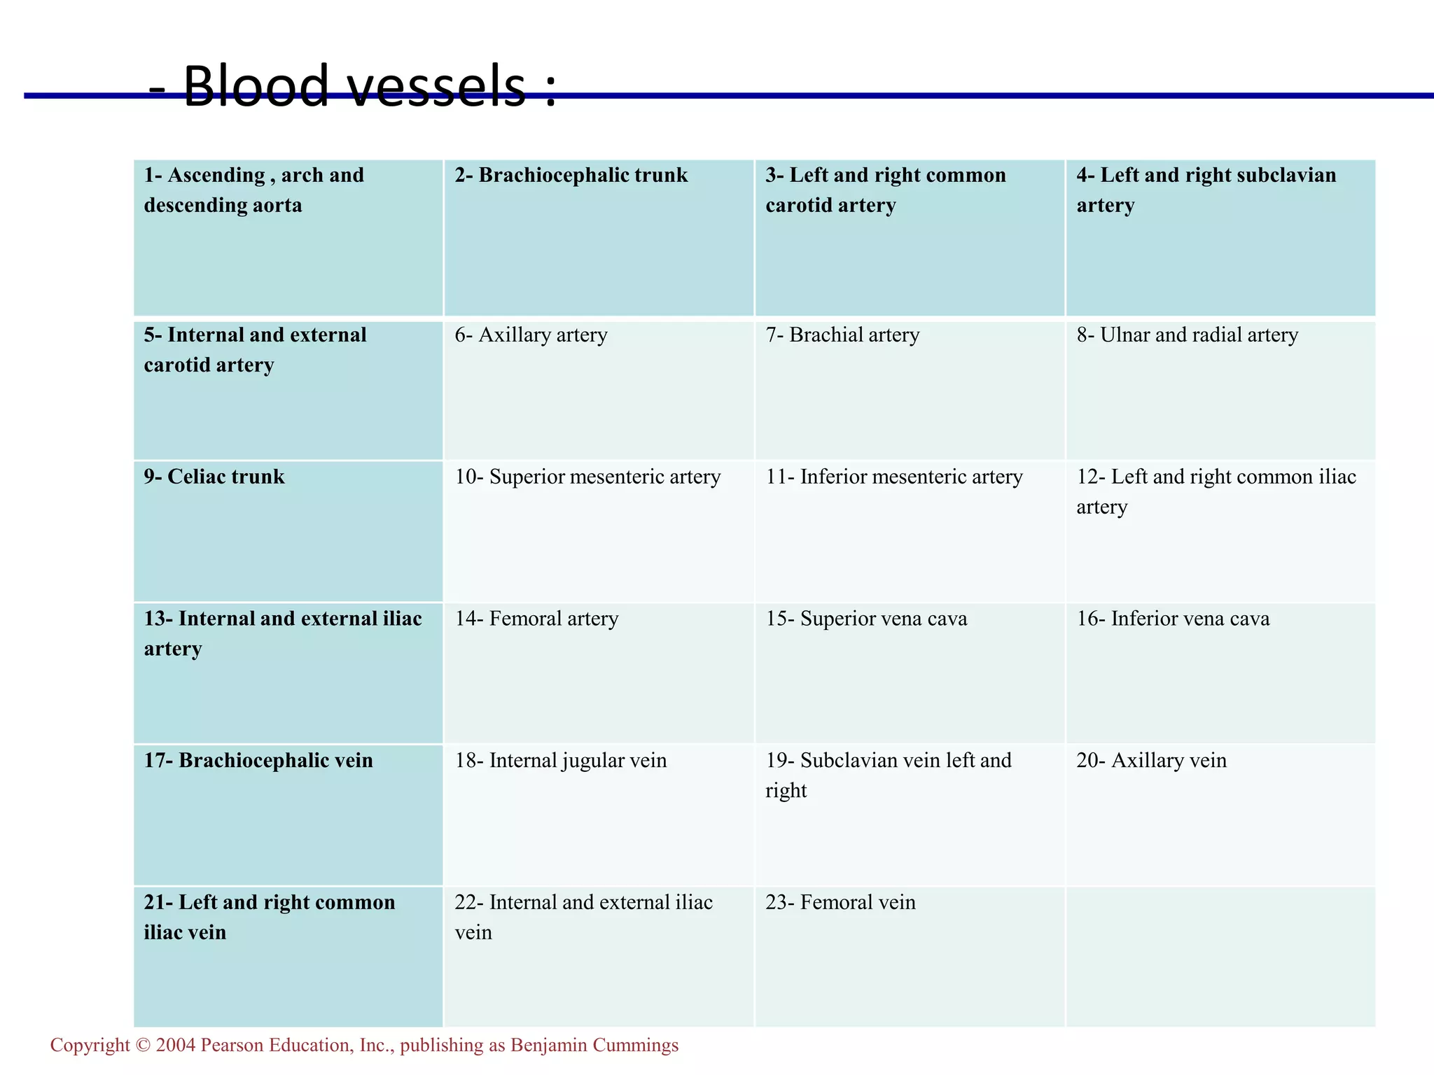Click the Brachial artery table cell
This screenshot has height=1075, width=1434.
(910, 390)
